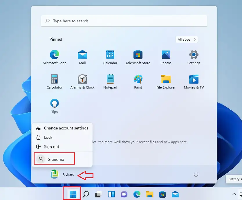The image size is (242, 200).
Task: Open the Paint app
Action: tap(138, 82)
